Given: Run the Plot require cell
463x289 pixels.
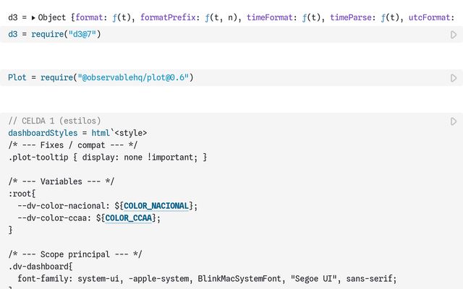Looking at the screenshot, I should click(x=454, y=77).
